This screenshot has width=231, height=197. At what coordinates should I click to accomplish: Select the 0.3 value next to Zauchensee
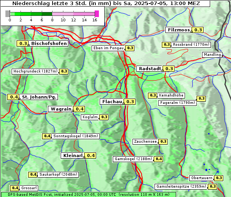(163, 142)
